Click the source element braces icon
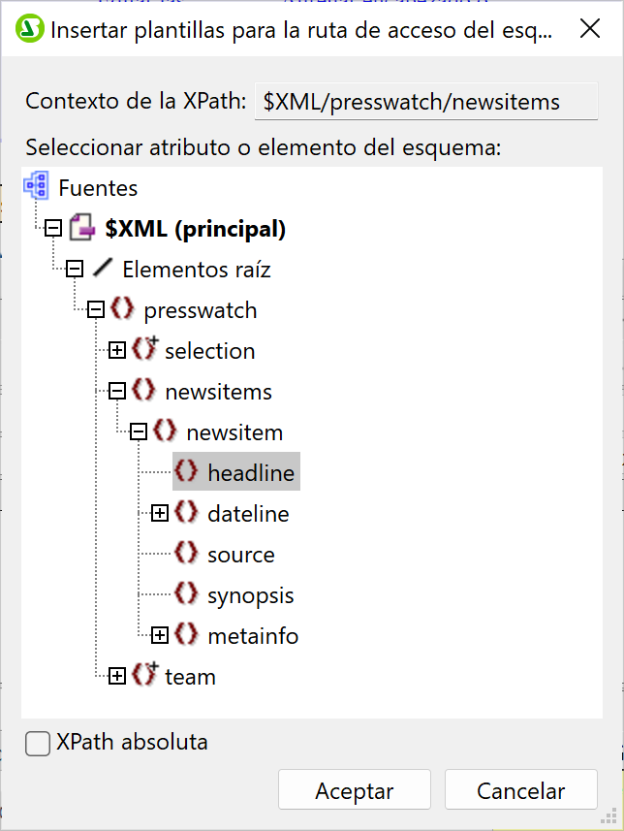 tap(187, 554)
